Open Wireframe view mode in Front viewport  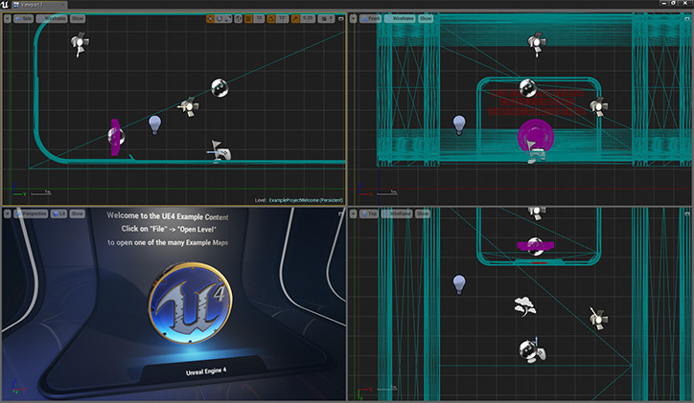click(400, 18)
